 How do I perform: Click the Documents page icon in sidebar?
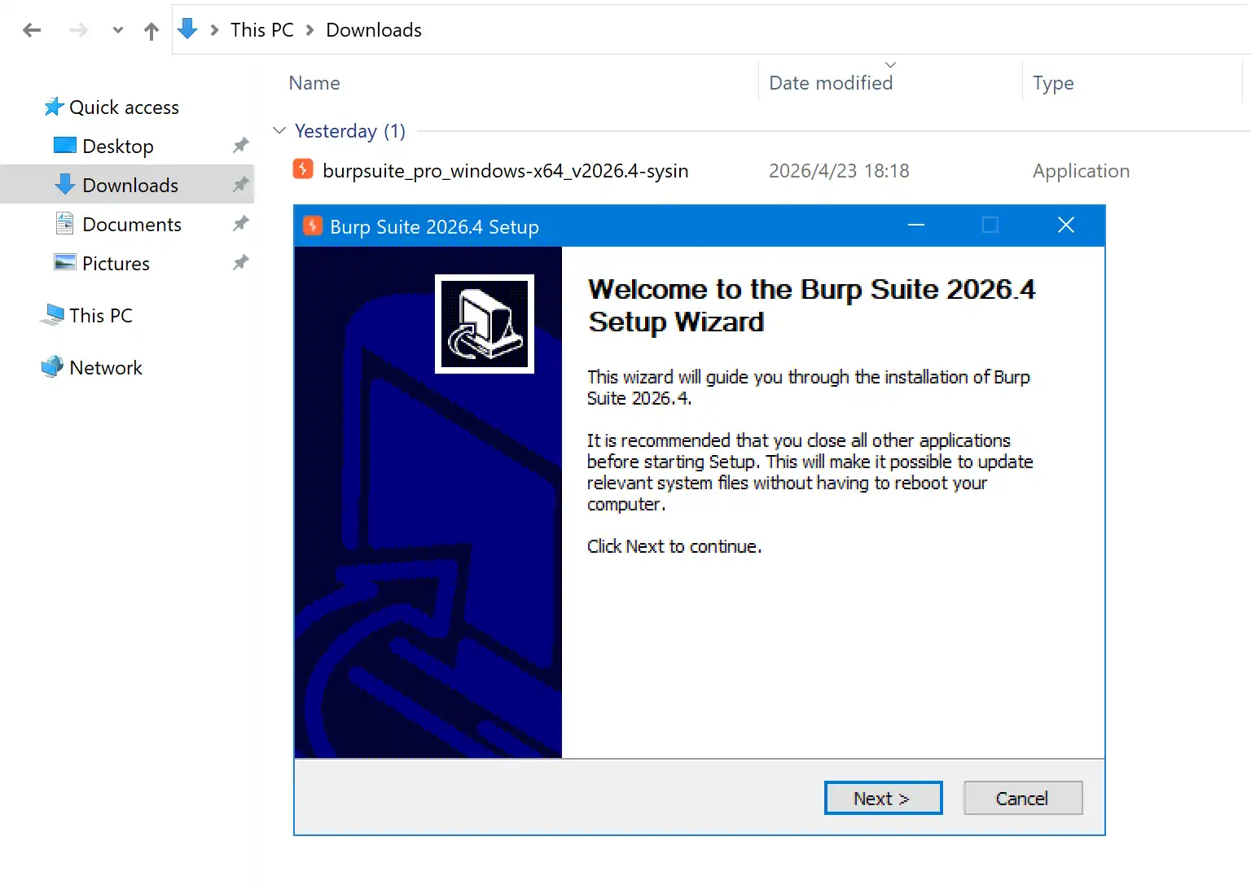pos(65,223)
